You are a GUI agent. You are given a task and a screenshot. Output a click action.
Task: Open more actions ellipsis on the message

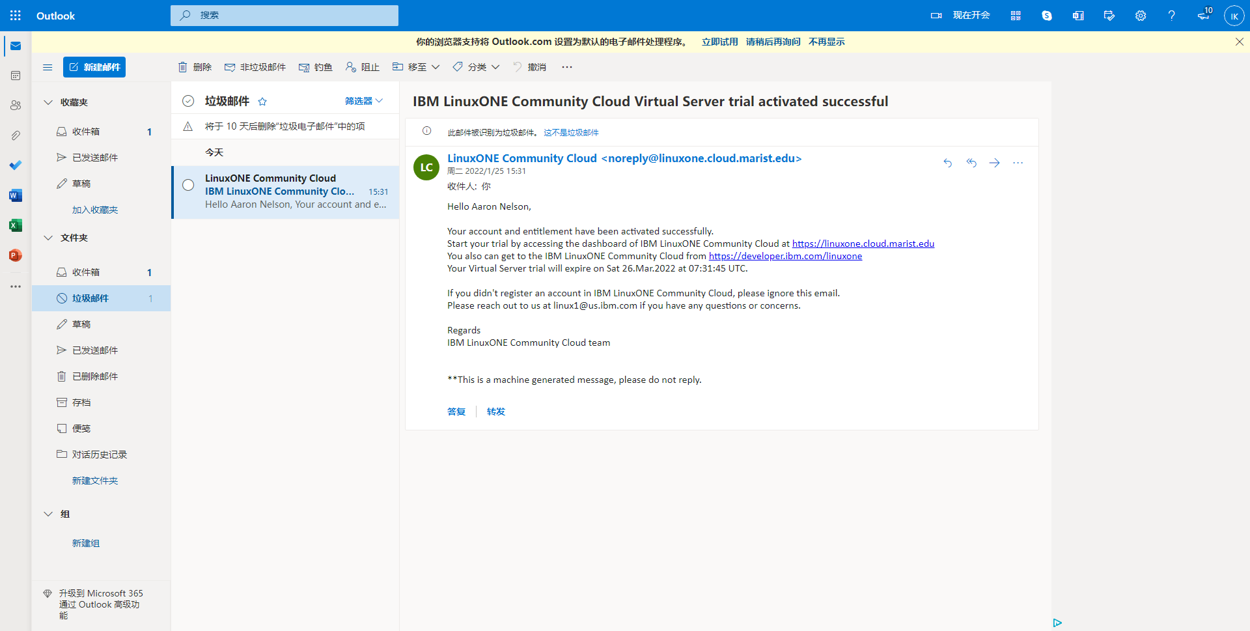pyautogui.click(x=1018, y=163)
